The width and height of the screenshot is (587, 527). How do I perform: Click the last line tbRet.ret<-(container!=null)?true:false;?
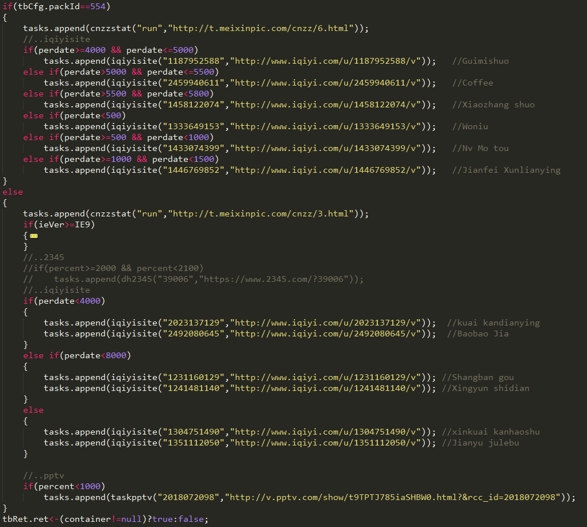pyautogui.click(x=105, y=519)
